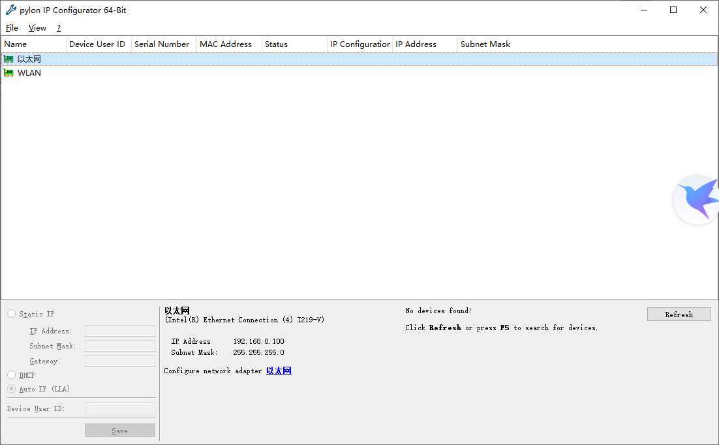719x445 pixels.
Task: Click the Save button
Action: click(x=120, y=431)
